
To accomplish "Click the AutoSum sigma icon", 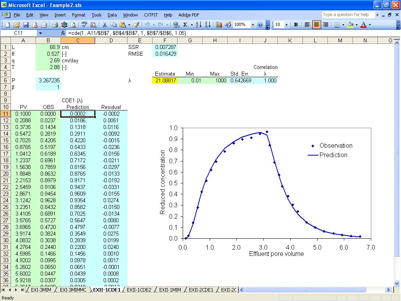I will coord(185,25).
